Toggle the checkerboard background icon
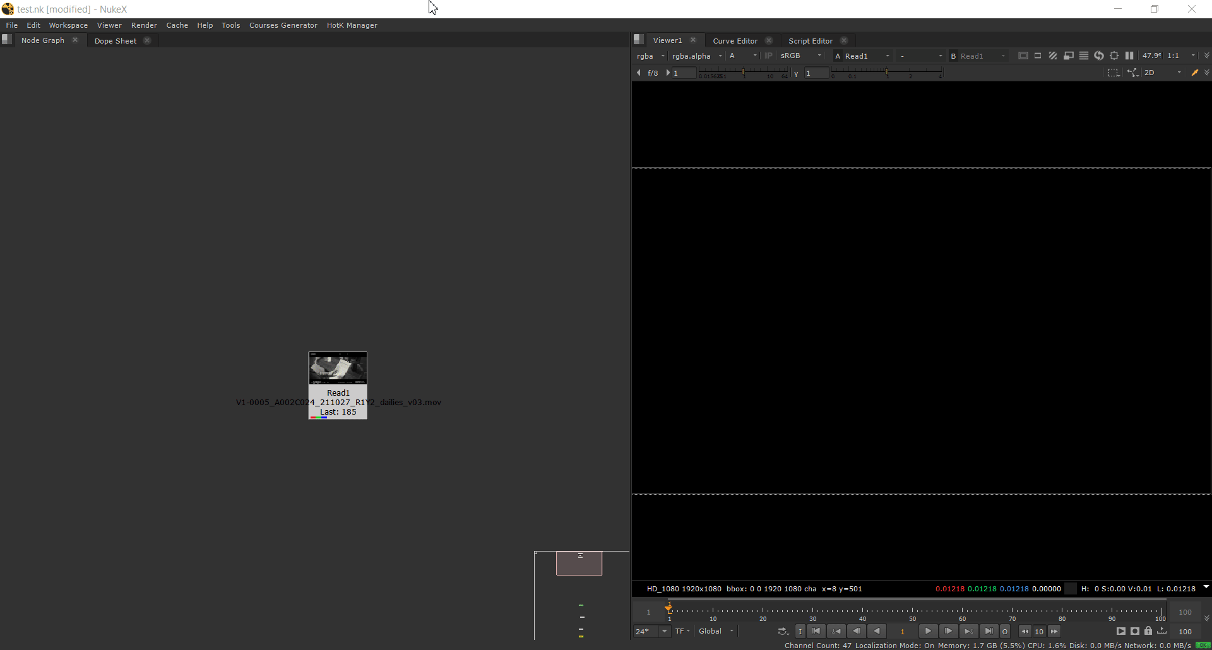Viewport: 1212px width, 650px height. [1053, 56]
